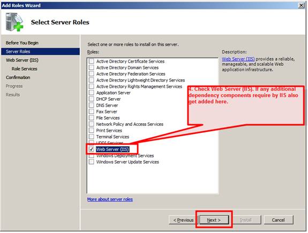The width and height of the screenshot is (308, 233).
Task: Tick the DHCP Server checkbox
Action: 92,99
